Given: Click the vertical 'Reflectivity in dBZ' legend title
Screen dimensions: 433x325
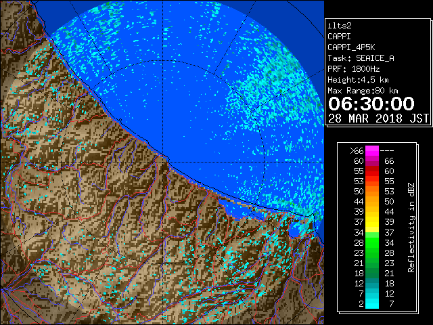Looking at the screenshot, I should [x=411, y=227].
